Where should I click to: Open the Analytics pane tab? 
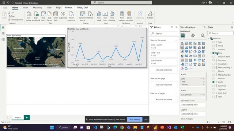(x=203, y=36)
